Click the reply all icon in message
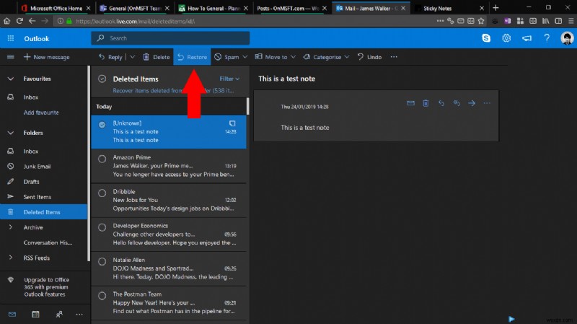 point(456,103)
